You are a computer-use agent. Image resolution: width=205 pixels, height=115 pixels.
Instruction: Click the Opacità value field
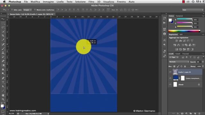point(199,62)
